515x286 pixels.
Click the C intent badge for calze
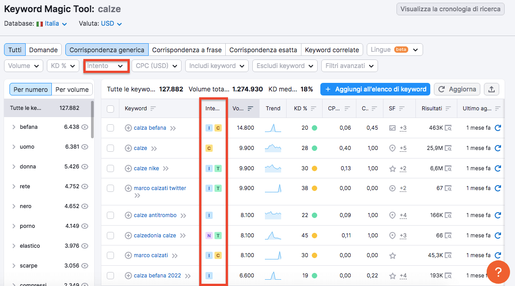click(x=209, y=148)
